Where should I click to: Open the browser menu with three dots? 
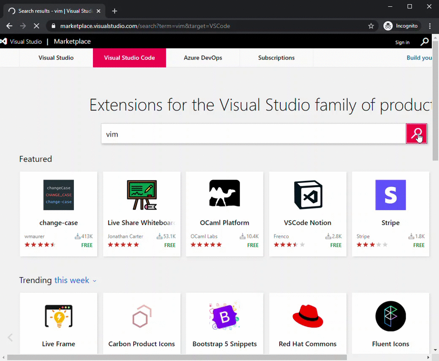430,26
